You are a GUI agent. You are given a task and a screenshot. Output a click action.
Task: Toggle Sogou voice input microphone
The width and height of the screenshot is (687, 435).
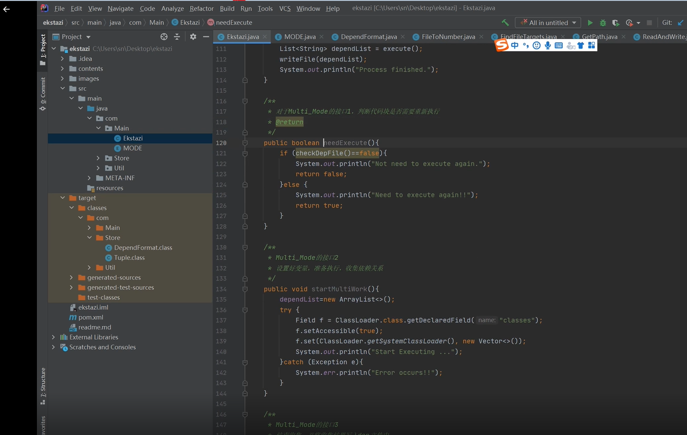(x=548, y=45)
